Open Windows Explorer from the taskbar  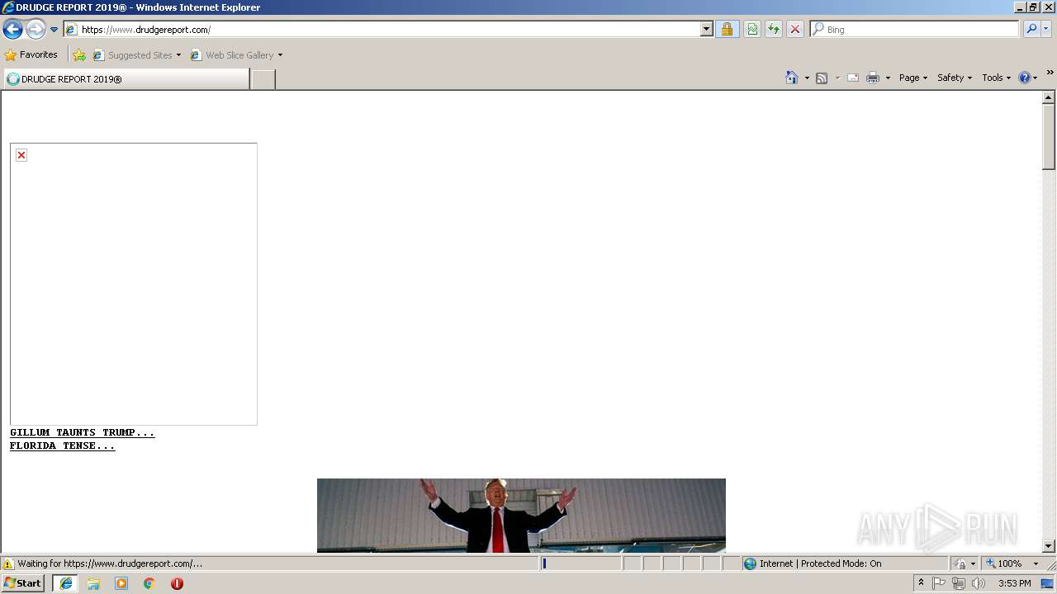coord(93,583)
